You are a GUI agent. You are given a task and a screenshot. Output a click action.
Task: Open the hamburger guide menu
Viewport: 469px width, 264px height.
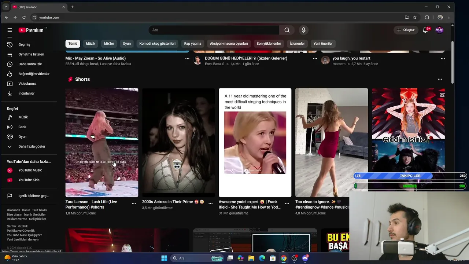click(10, 30)
